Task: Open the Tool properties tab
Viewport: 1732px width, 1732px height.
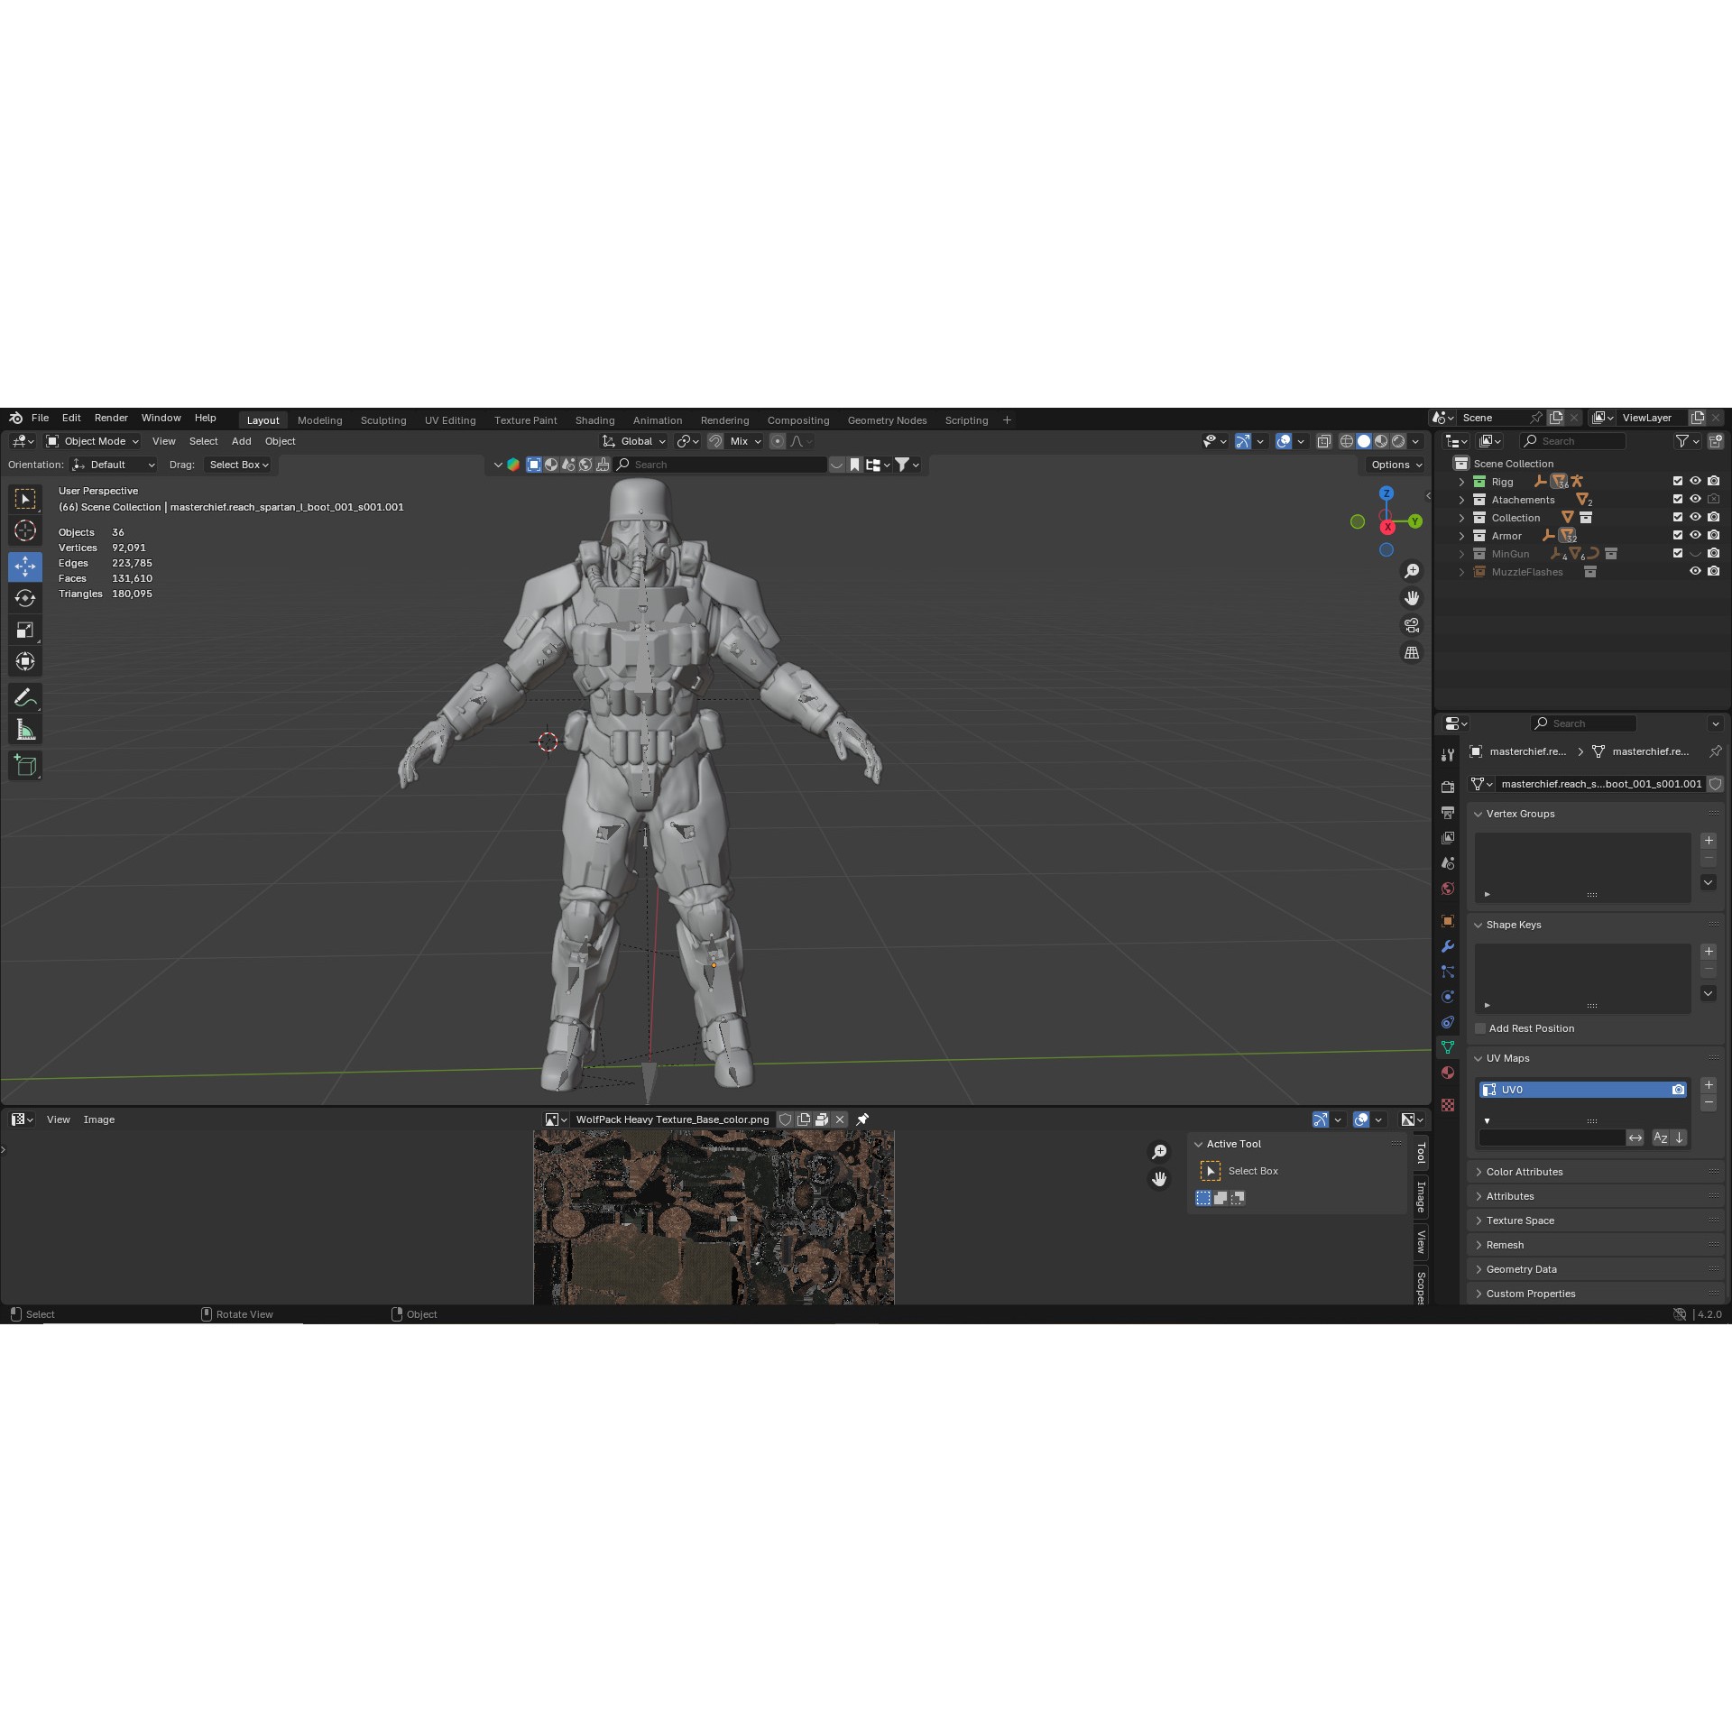Action: [x=1448, y=755]
